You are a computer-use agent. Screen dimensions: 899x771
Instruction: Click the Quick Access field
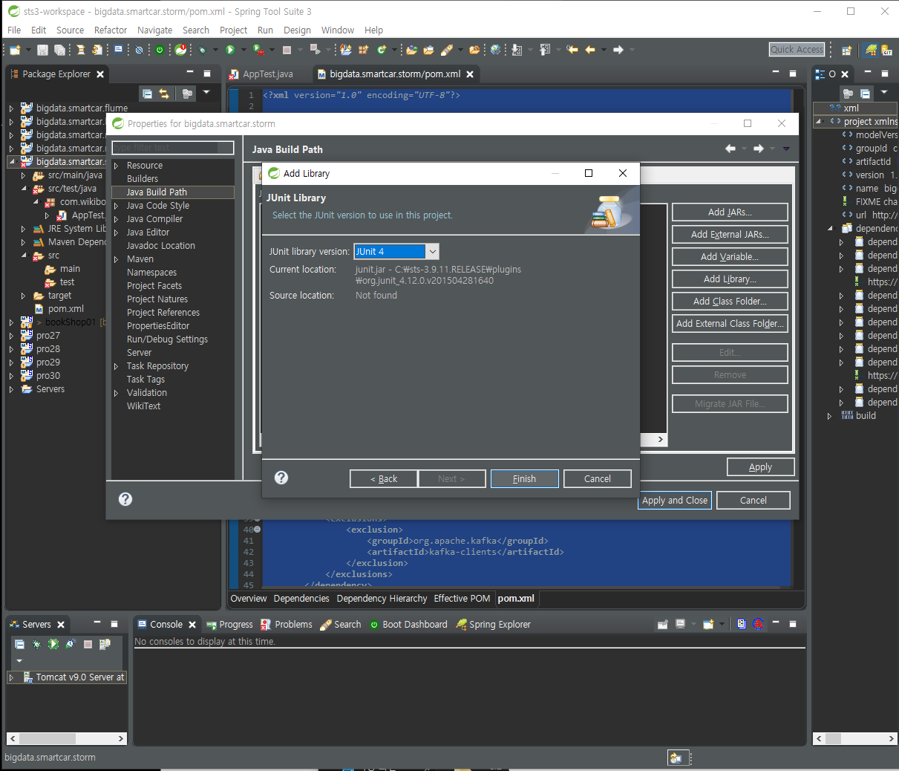pyautogui.click(x=797, y=50)
